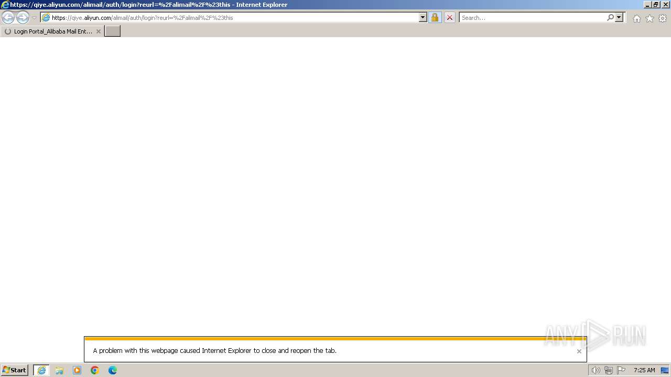Viewport: 671px width, 377px height.
Task: Open a new tab button
Action: pyautogui.click(x=113, y=31)
